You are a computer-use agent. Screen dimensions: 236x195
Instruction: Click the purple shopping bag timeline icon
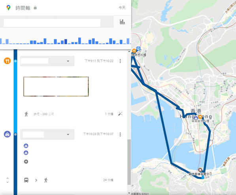coord(7,134)
